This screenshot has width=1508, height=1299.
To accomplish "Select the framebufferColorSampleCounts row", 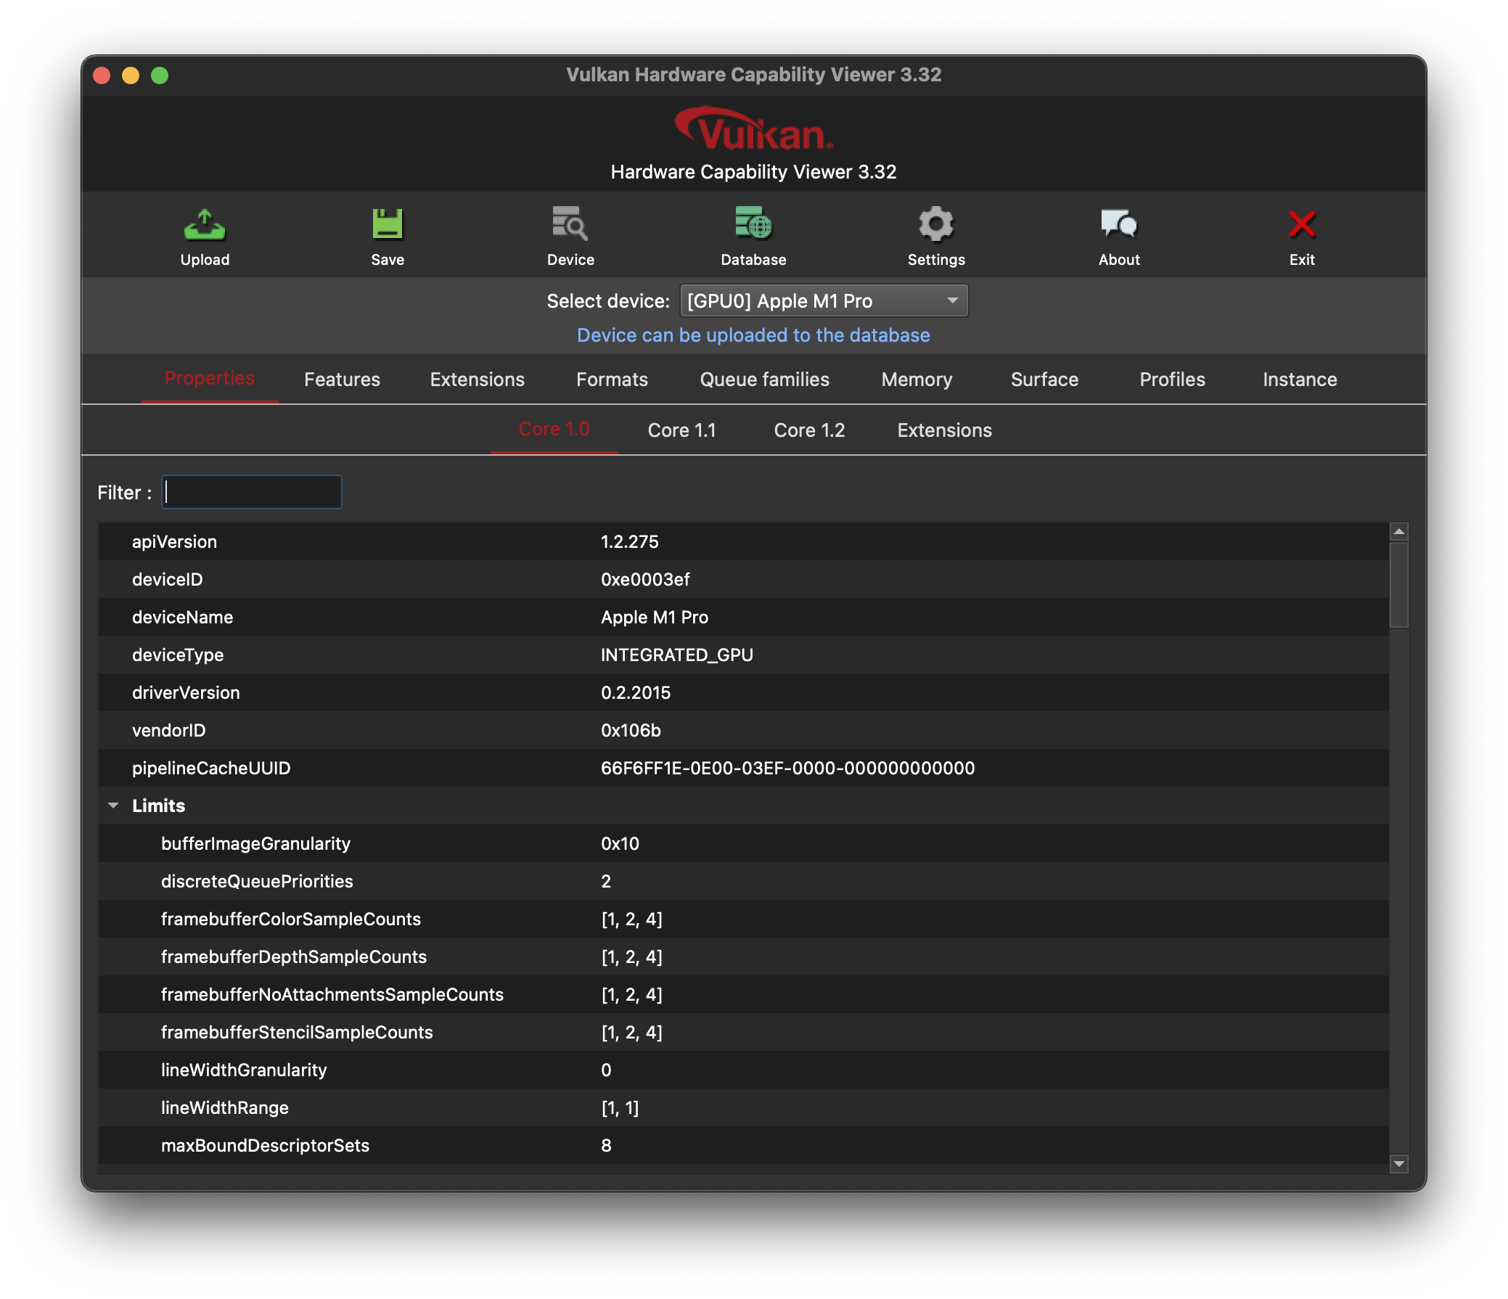I will pyautogui.click(x=743, y=919).
